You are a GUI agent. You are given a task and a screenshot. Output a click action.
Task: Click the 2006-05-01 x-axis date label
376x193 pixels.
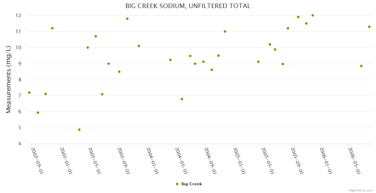tap(354, 160)
